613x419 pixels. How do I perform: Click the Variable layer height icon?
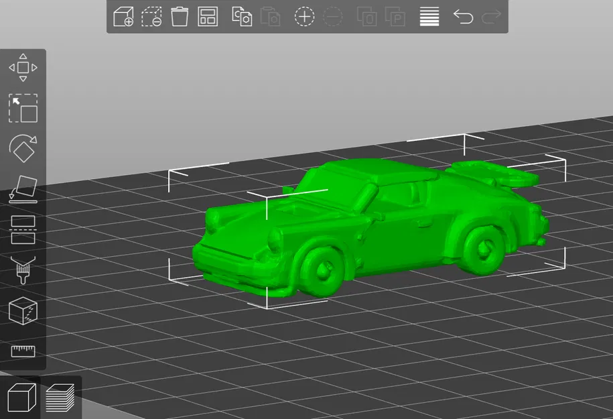[x=429, y=17]
